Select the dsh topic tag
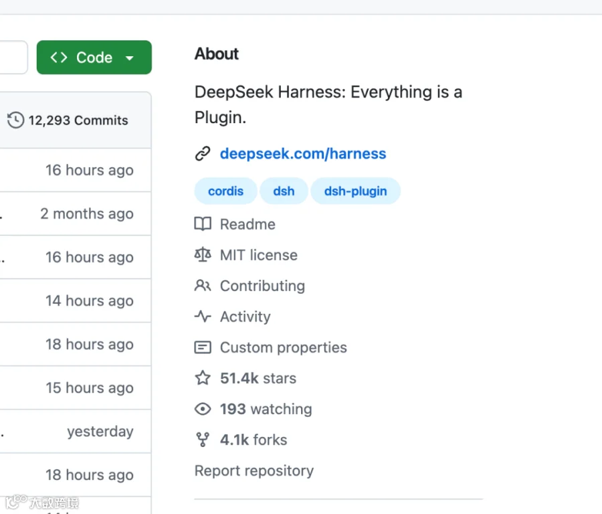Viewport: 602px width, 514px height. pyautogui.click(x=284, y=191)
